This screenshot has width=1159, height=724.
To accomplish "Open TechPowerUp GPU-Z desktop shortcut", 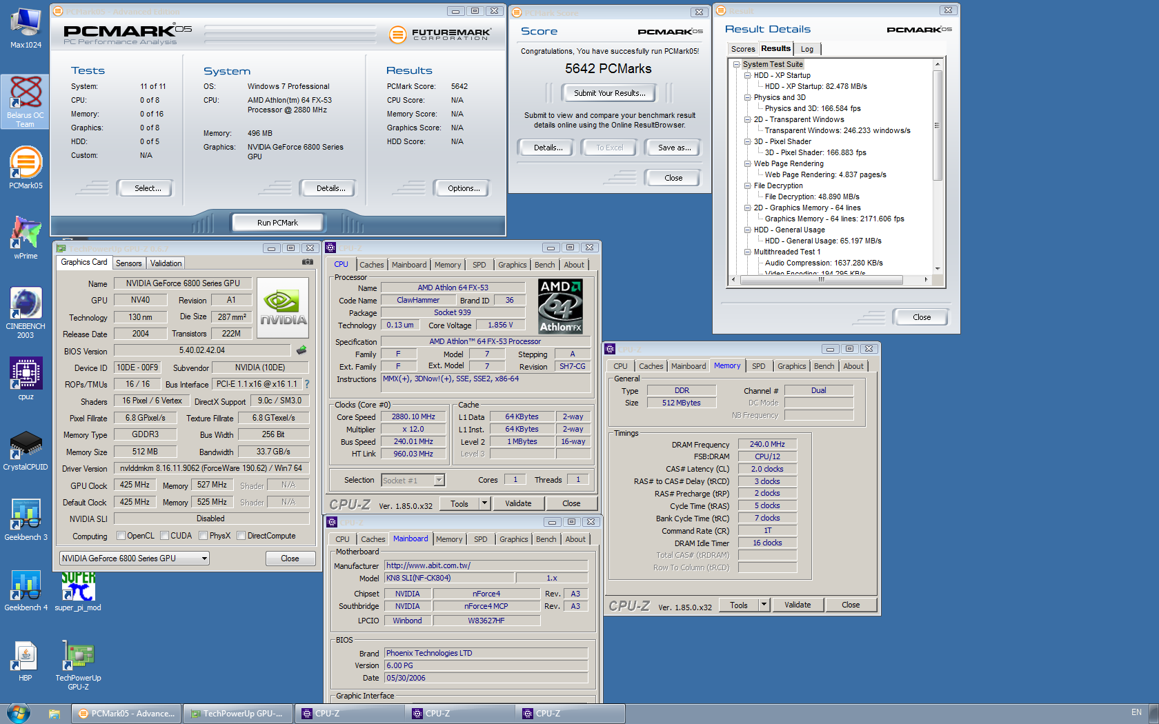I will [x=78, y=665].
